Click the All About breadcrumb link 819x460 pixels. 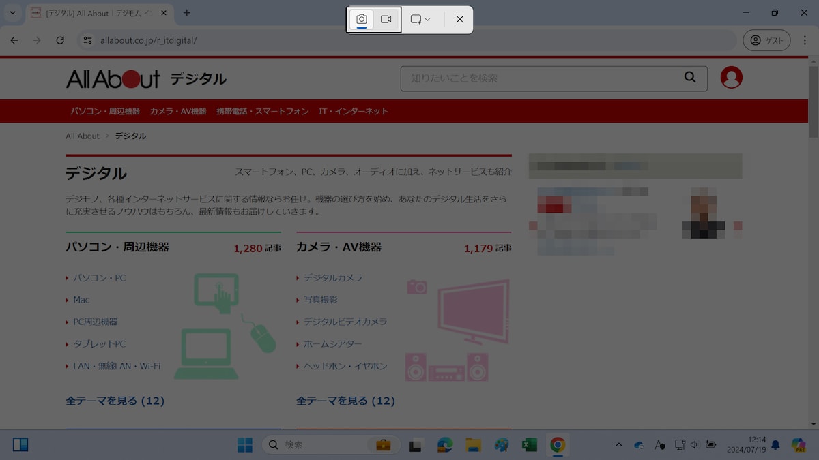(x=83, y=136)
